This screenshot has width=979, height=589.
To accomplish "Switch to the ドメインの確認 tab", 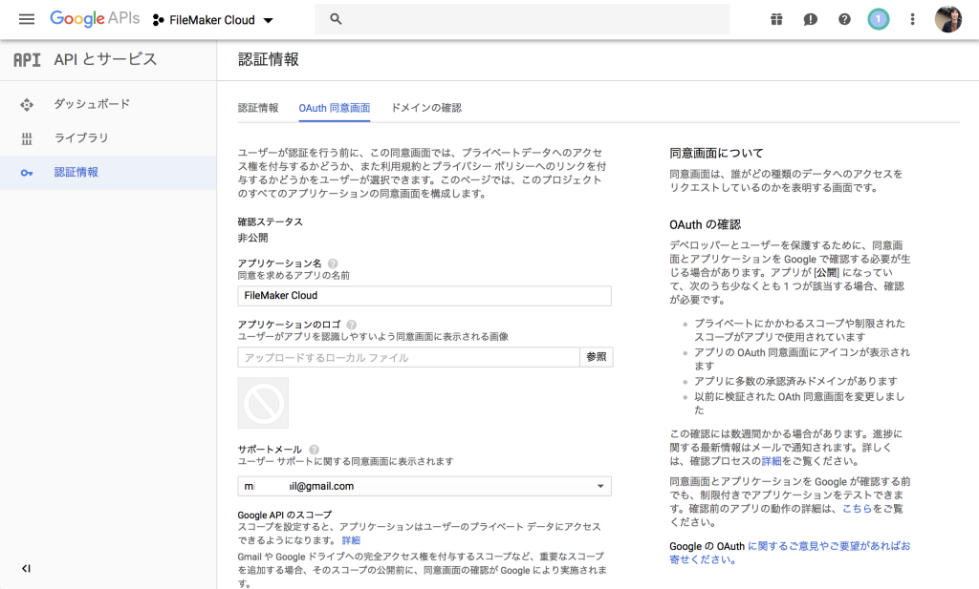I will click(x=426, y=108).
